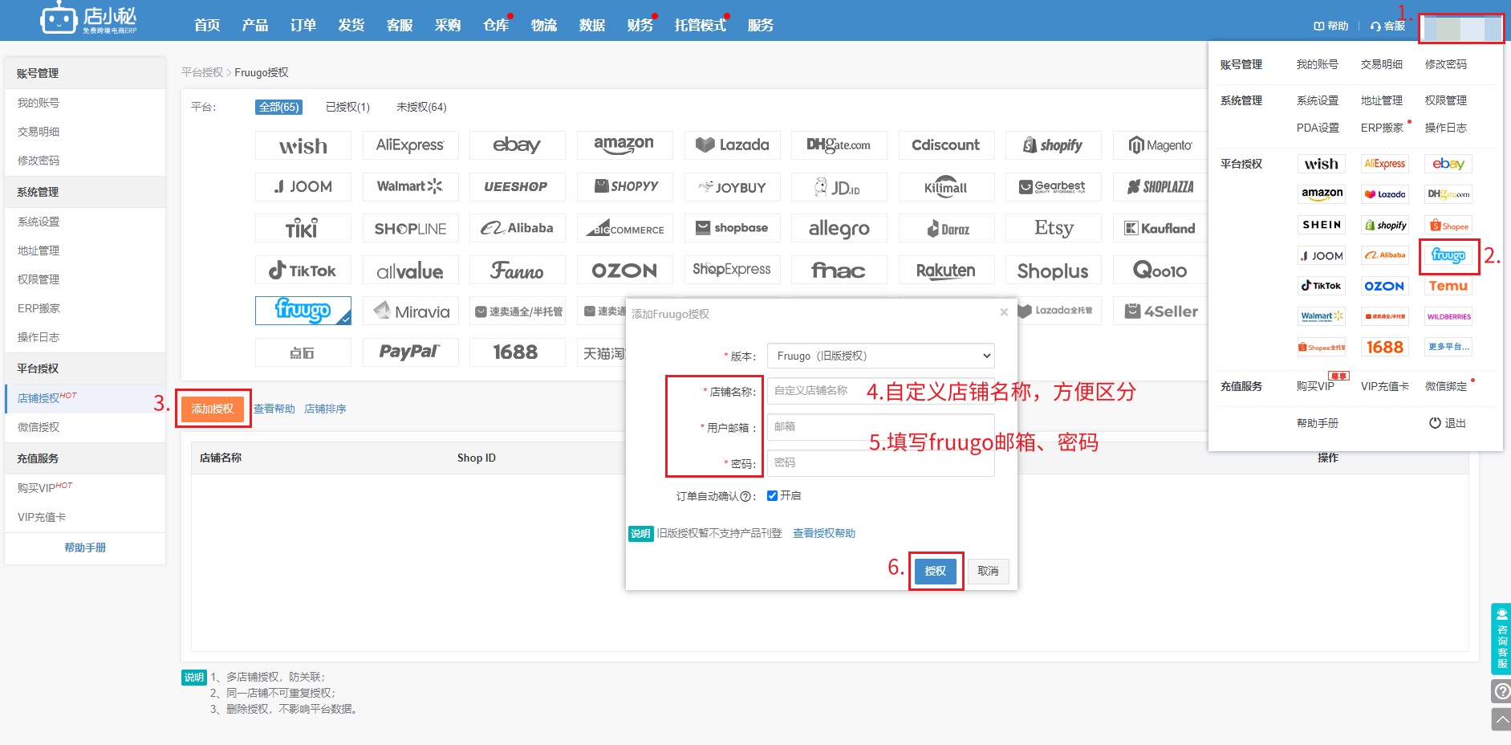This screenshot has height=745, width=1511.
Task: Open the 首页 top navigation item
Action: point(207,25)
